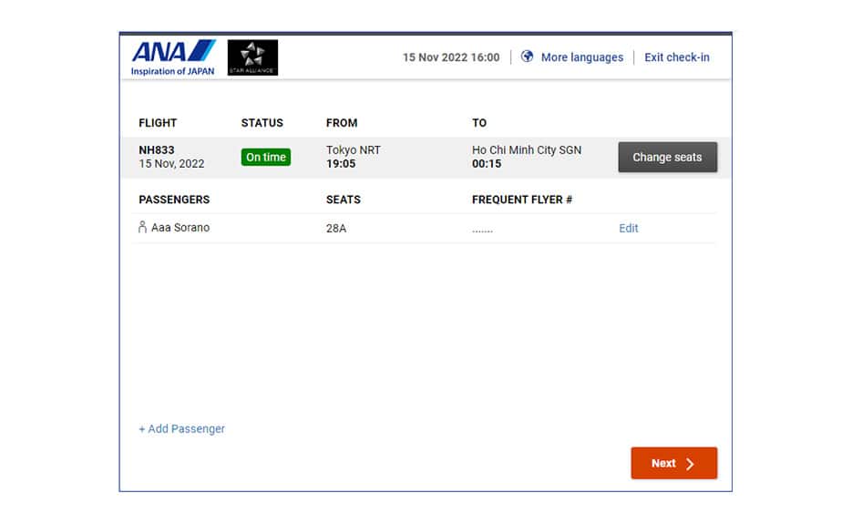The width and height of the screenshot is (852, 524).
Task: Click the Next button
Action: pos(673,463)
